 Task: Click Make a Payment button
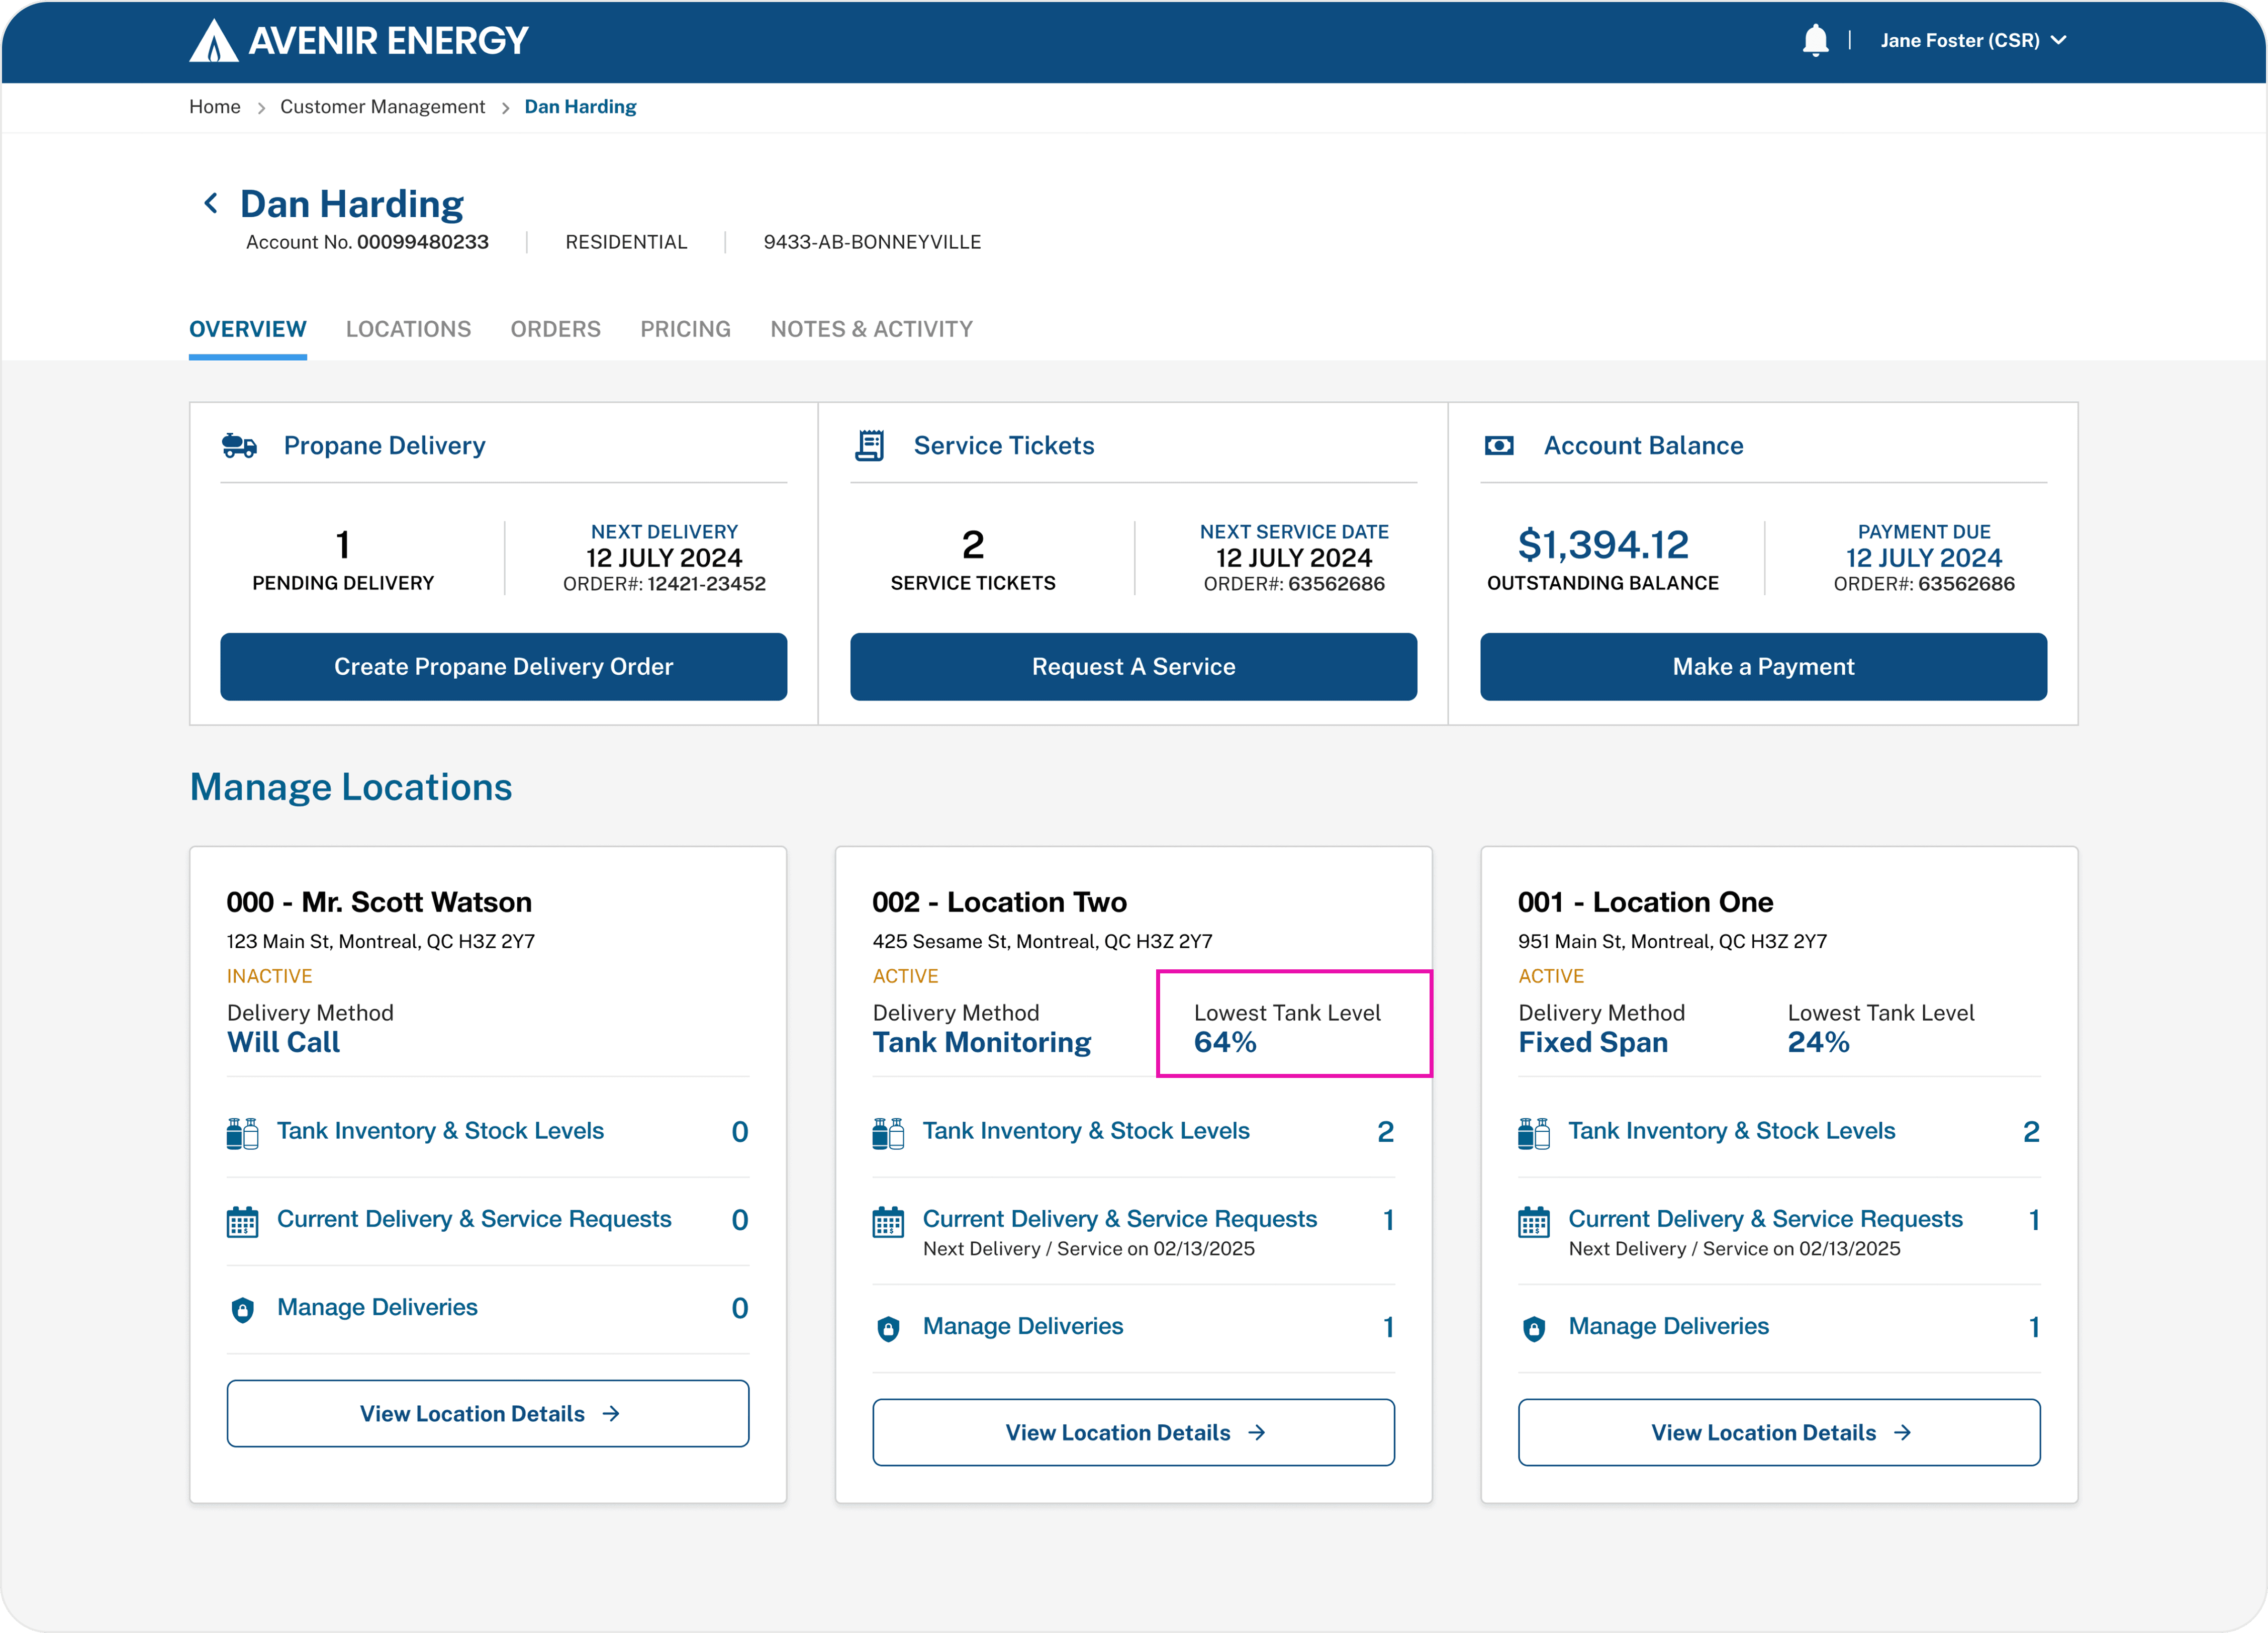1763,667
